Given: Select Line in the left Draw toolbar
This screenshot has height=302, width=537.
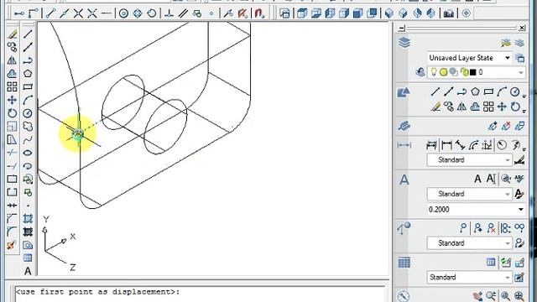Looking at the screenshot, I should click(28, 34).
